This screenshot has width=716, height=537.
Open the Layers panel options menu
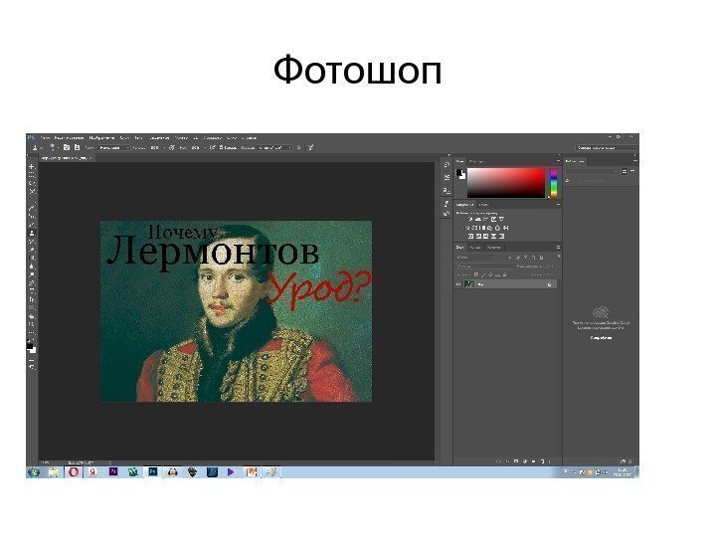pos(558,248)
